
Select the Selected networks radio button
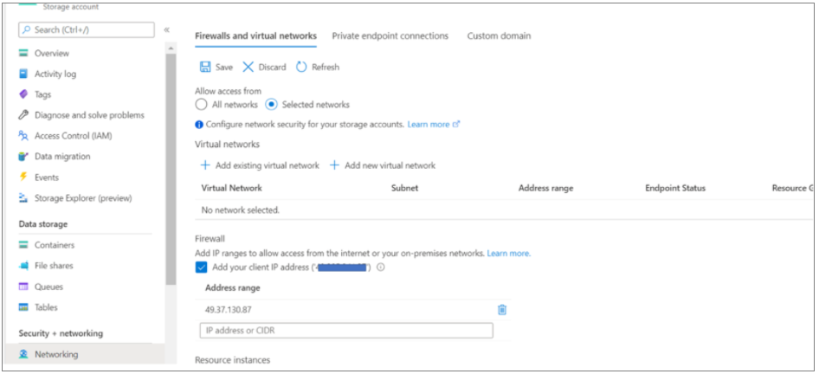point(271,105)
